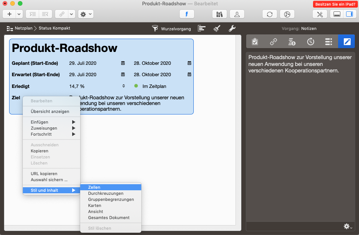Image resolution: width=359 pixels, height=235 pixels.
Task: Click the Wurzelvorgang filter funnel
Action: [x=155, y=28]
